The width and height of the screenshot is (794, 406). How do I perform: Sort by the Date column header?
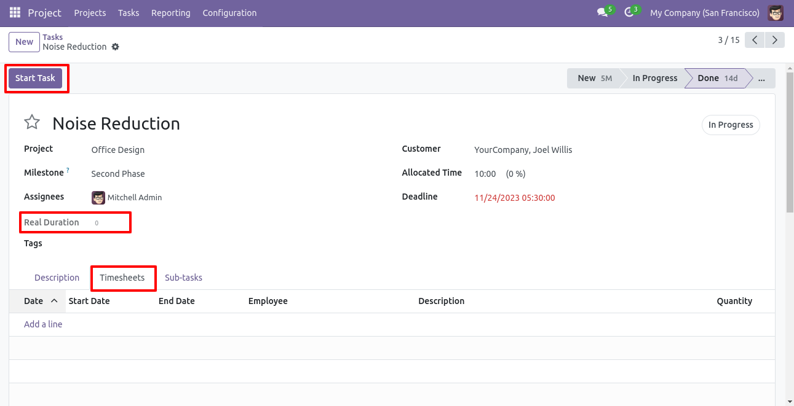click(34, 301)
